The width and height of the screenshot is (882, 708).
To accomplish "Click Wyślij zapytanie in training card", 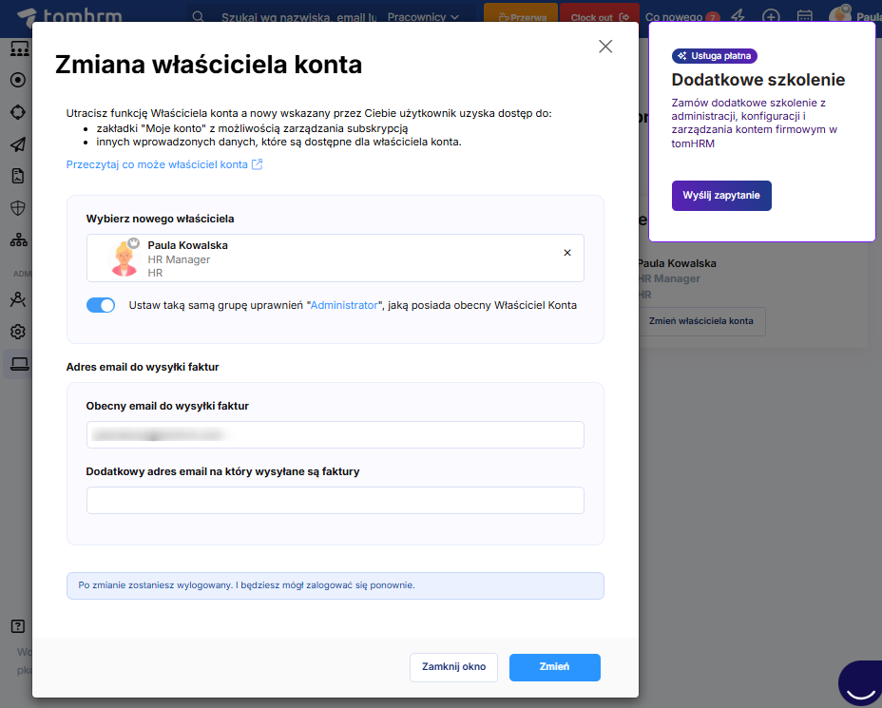I will (x=721, y=196).
